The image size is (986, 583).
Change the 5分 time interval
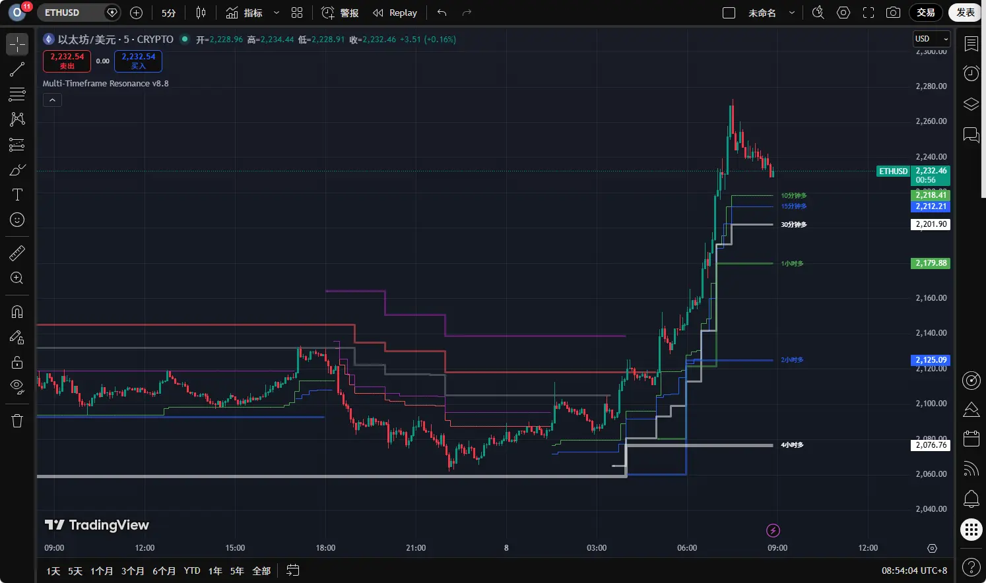click(169, 13)
